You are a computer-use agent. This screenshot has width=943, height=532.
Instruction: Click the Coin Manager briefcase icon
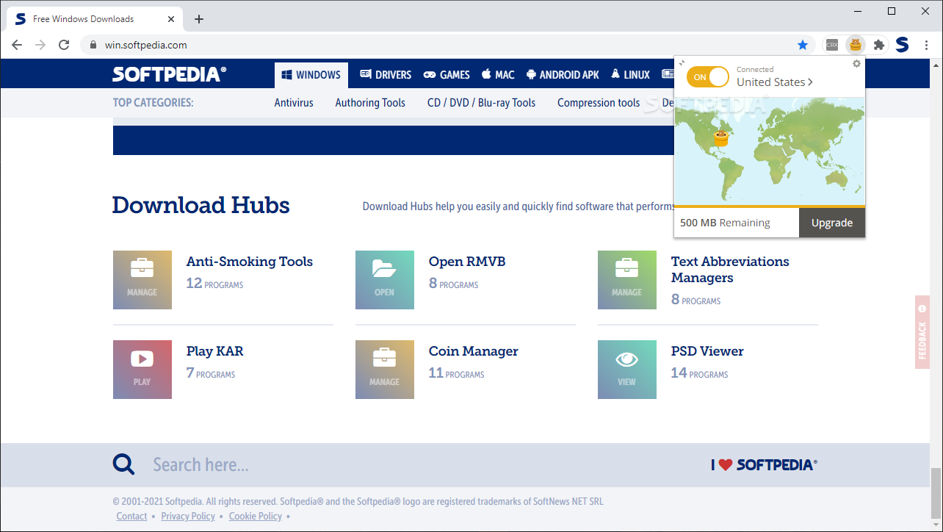(385, 370)
